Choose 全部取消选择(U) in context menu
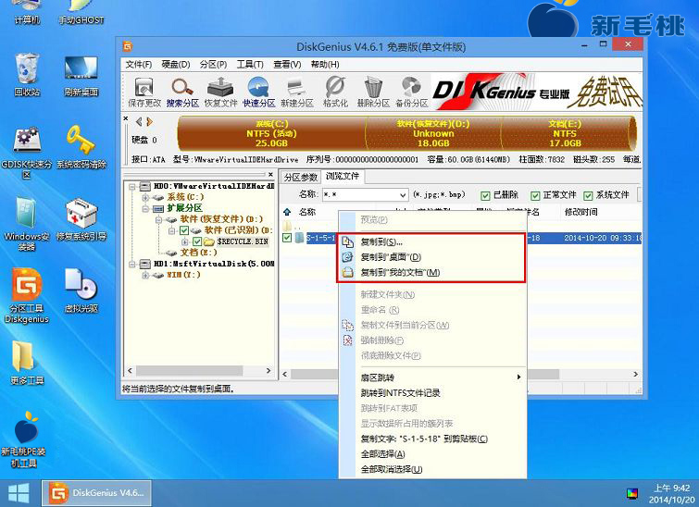The height and width of the screenshot is (507, 699). tap(432, 469)
